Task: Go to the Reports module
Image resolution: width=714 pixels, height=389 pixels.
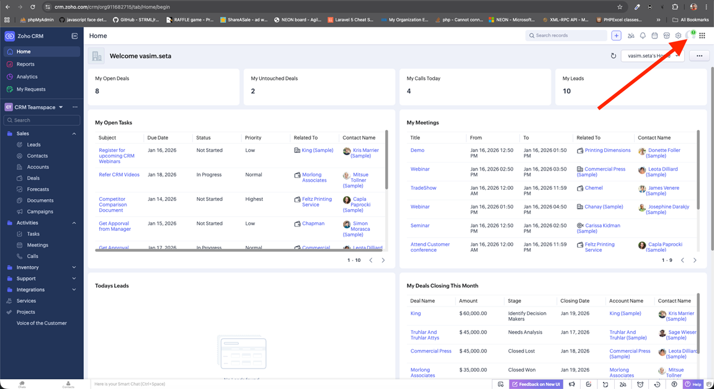Action: pyautogui.click(x=25, y=64)
